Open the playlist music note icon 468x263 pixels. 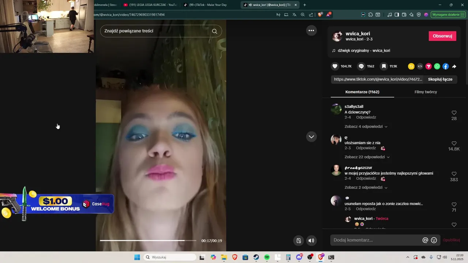tap(389, 15)
